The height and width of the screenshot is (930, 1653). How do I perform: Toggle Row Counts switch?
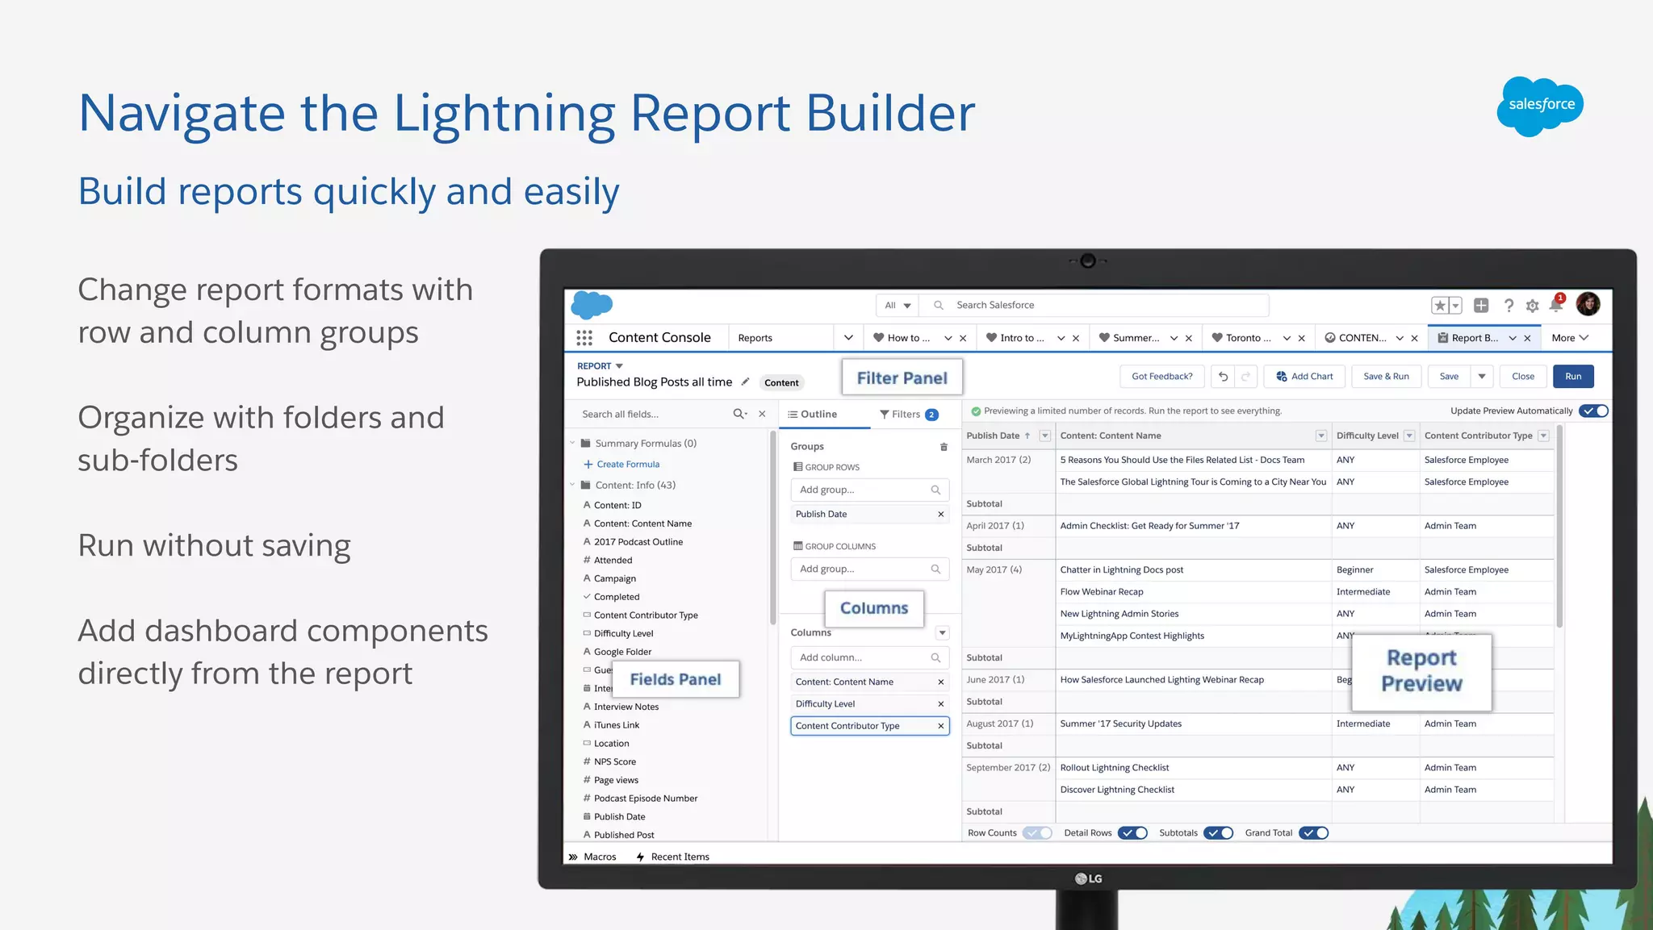(1037, 833)
